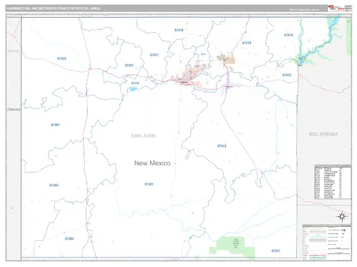Select ZIP code label 87037
The height and width of the screenshot is (267, 357).
[x=276, y=251]
